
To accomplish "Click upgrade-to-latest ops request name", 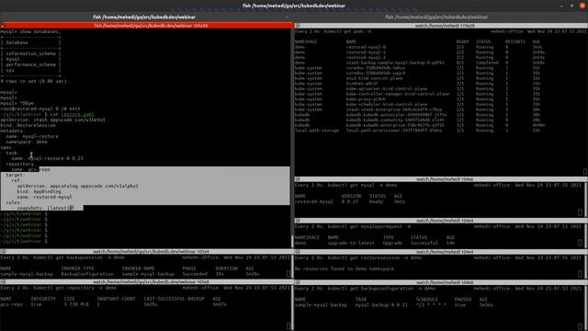I will [x=351, y=243].
